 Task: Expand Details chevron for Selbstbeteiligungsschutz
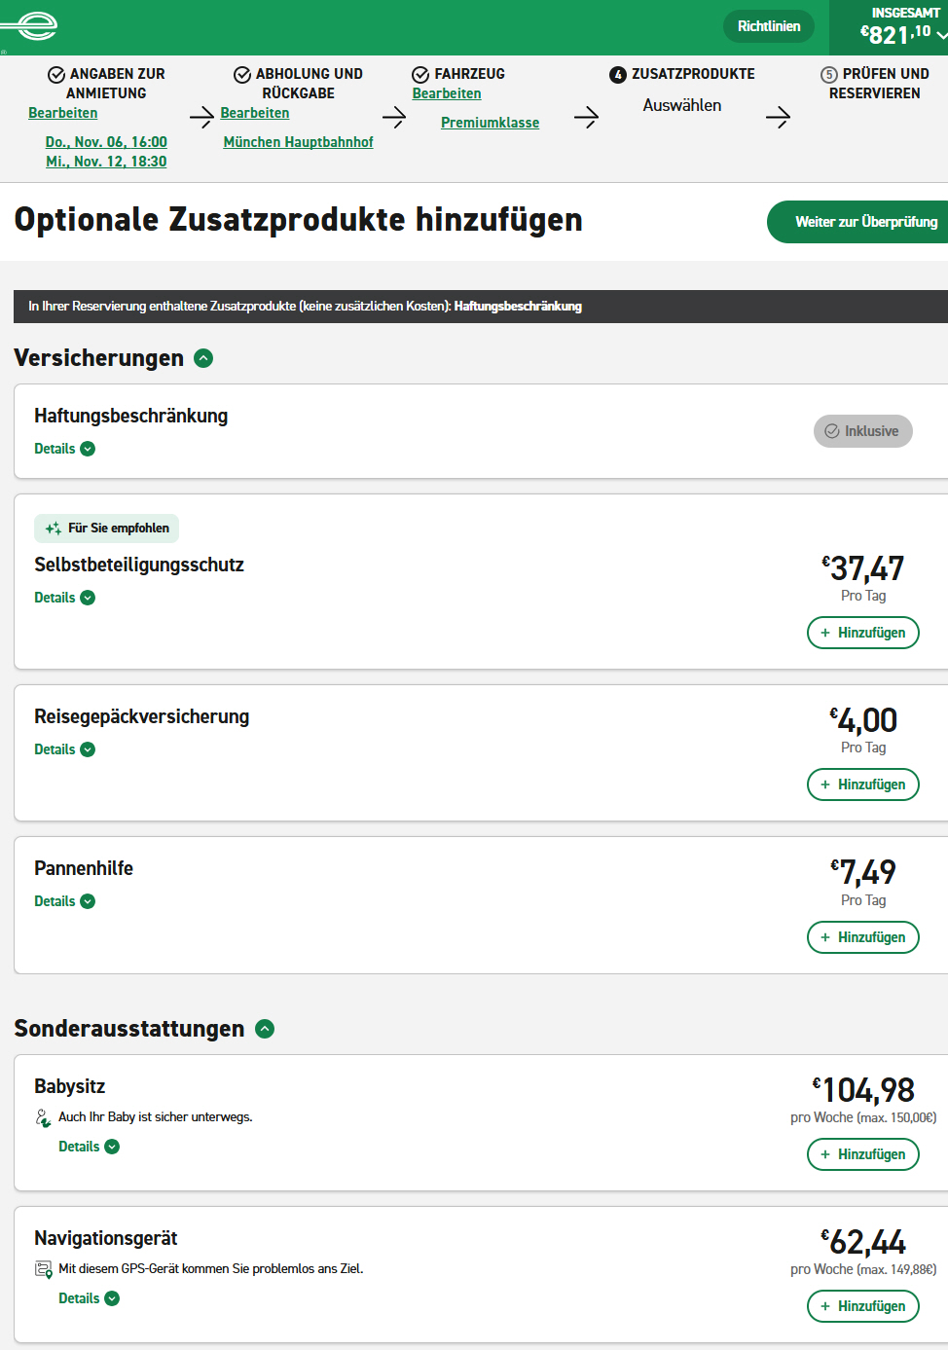point(88,598)
